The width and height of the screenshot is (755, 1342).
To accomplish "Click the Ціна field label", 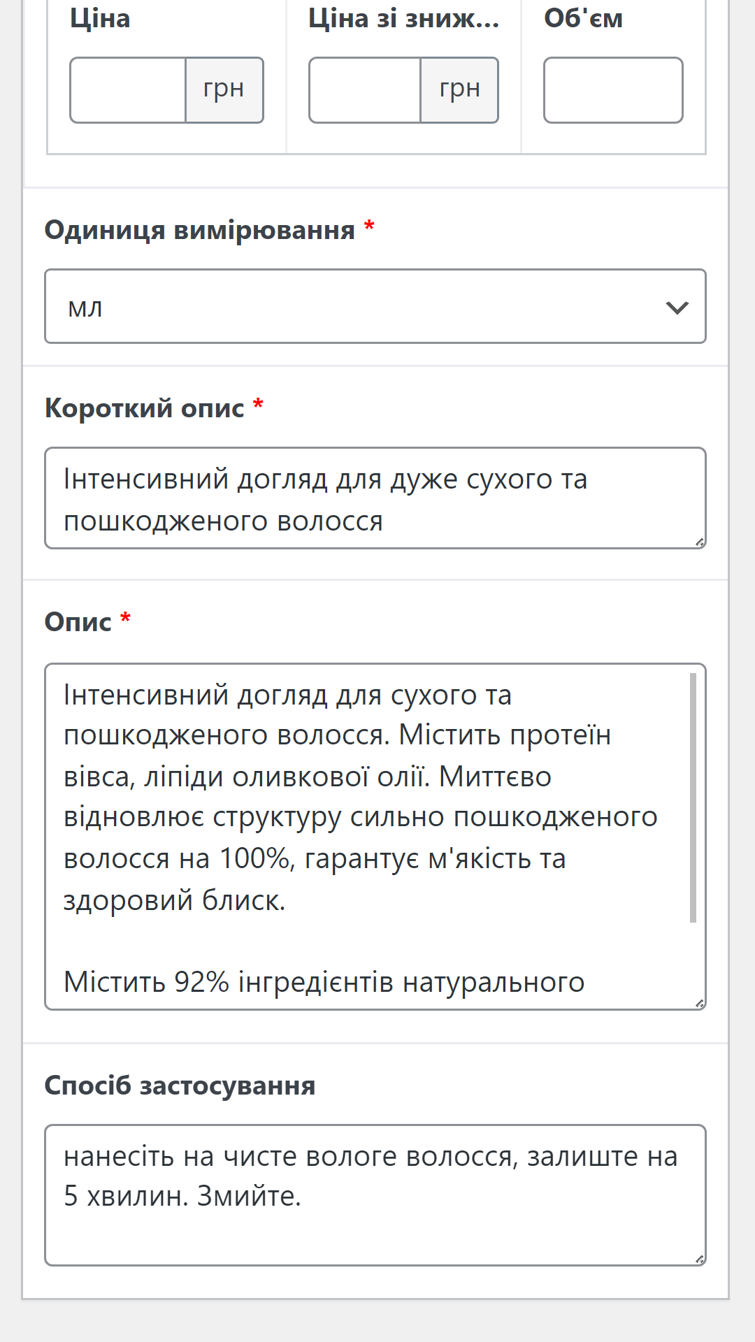I will (x=100, y=18).
